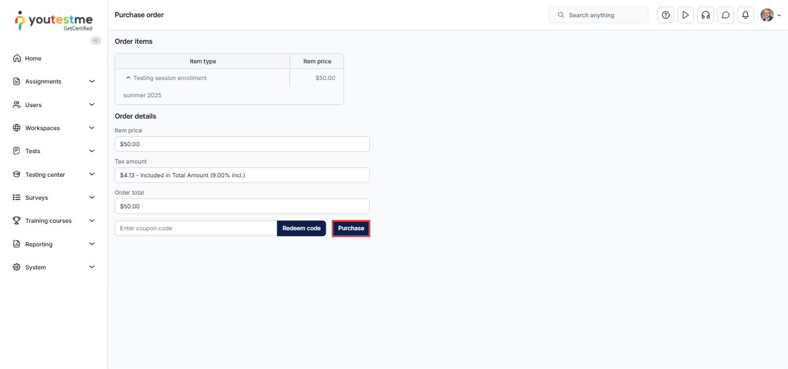Click the Tax amount field
Image resolution: width=788 pixels, height=369 pixels.
pyautogui.click(x=242, y=175)
